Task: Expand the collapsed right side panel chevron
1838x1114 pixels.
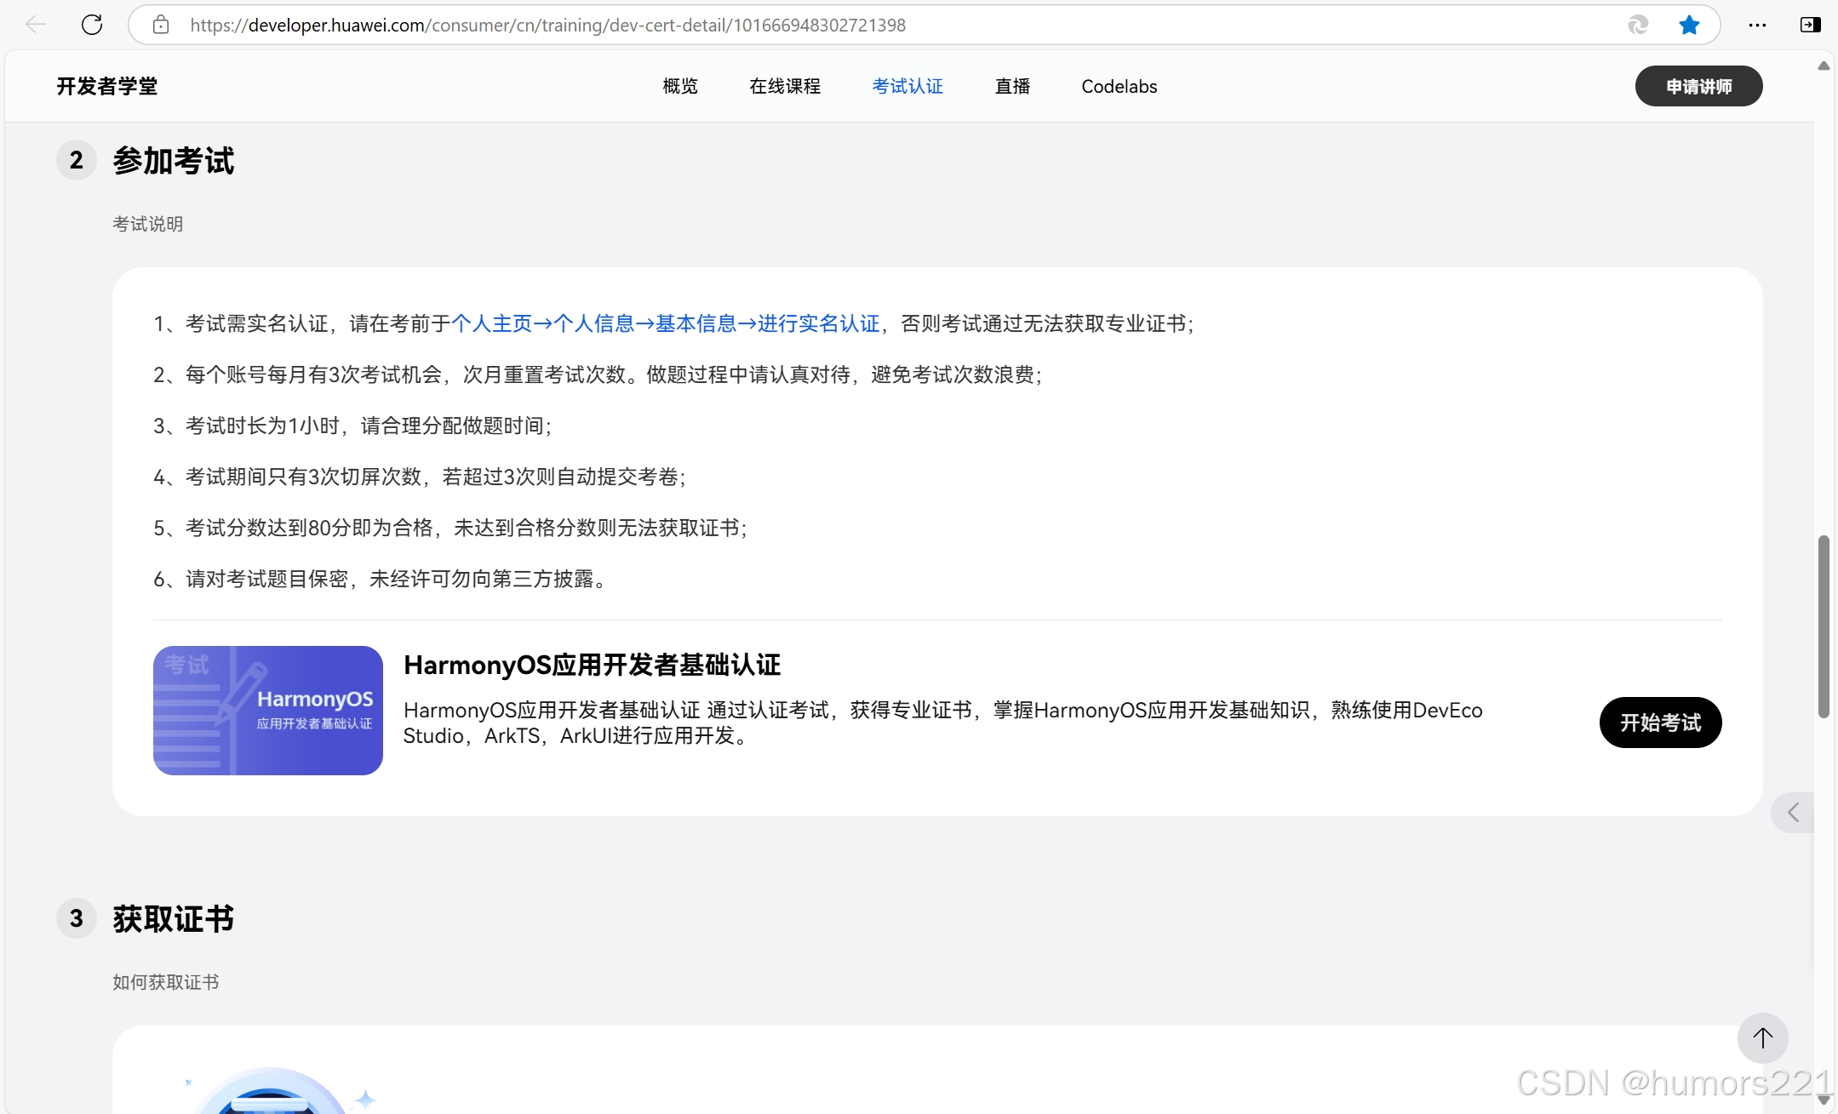Action: (1793, 813)
